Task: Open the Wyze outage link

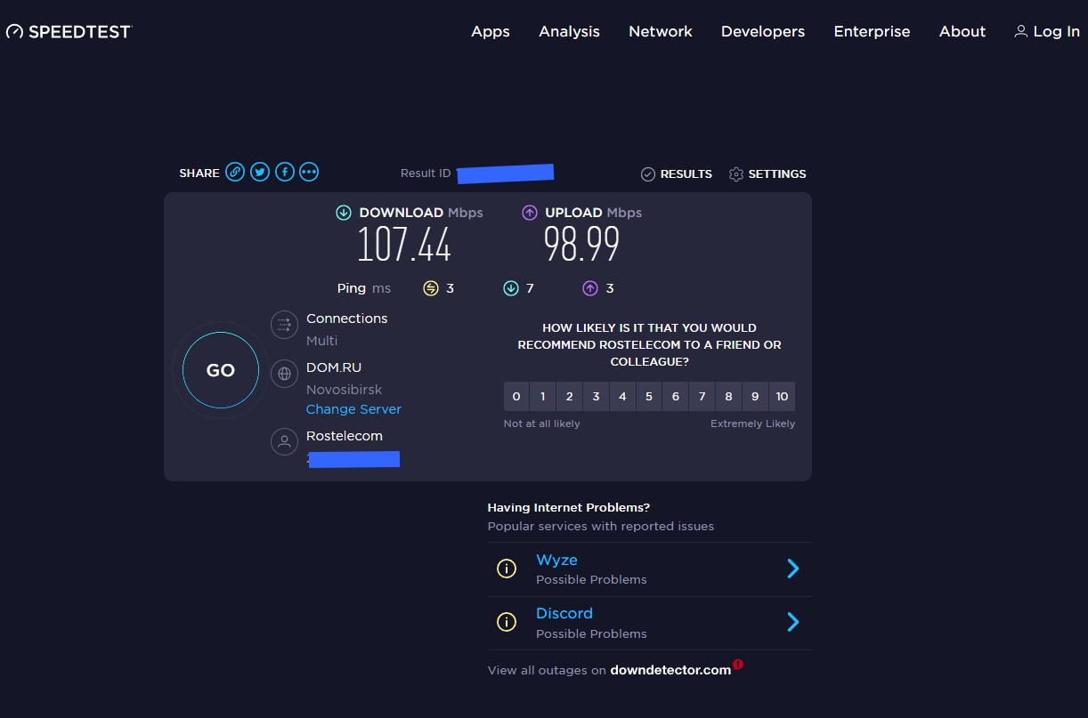Action: [x=556, y=560]
